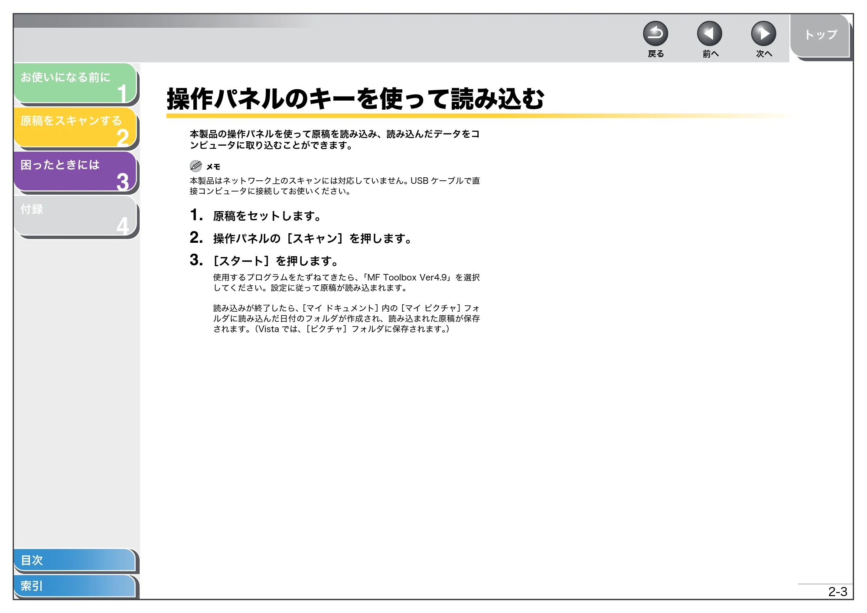Open chapter 1 お使いになる前に tab
This screenshot has height=613, width=867.
pos(75,83)
